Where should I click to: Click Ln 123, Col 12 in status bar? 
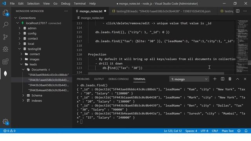pyautogui.click(x=173, y=131)
